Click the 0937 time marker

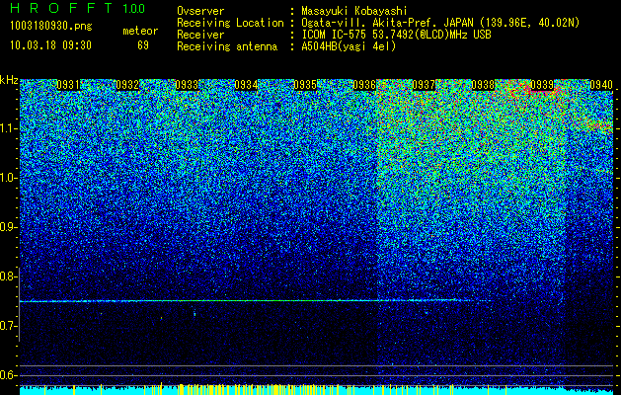point(424,85)
